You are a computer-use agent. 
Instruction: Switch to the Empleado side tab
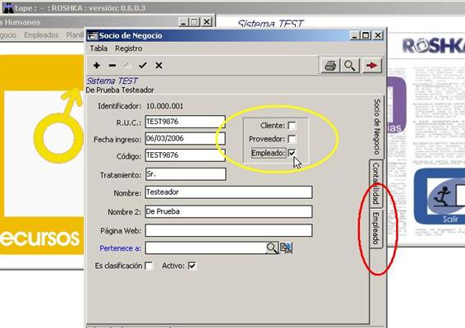pyautogui.click(x=376, y=229)
